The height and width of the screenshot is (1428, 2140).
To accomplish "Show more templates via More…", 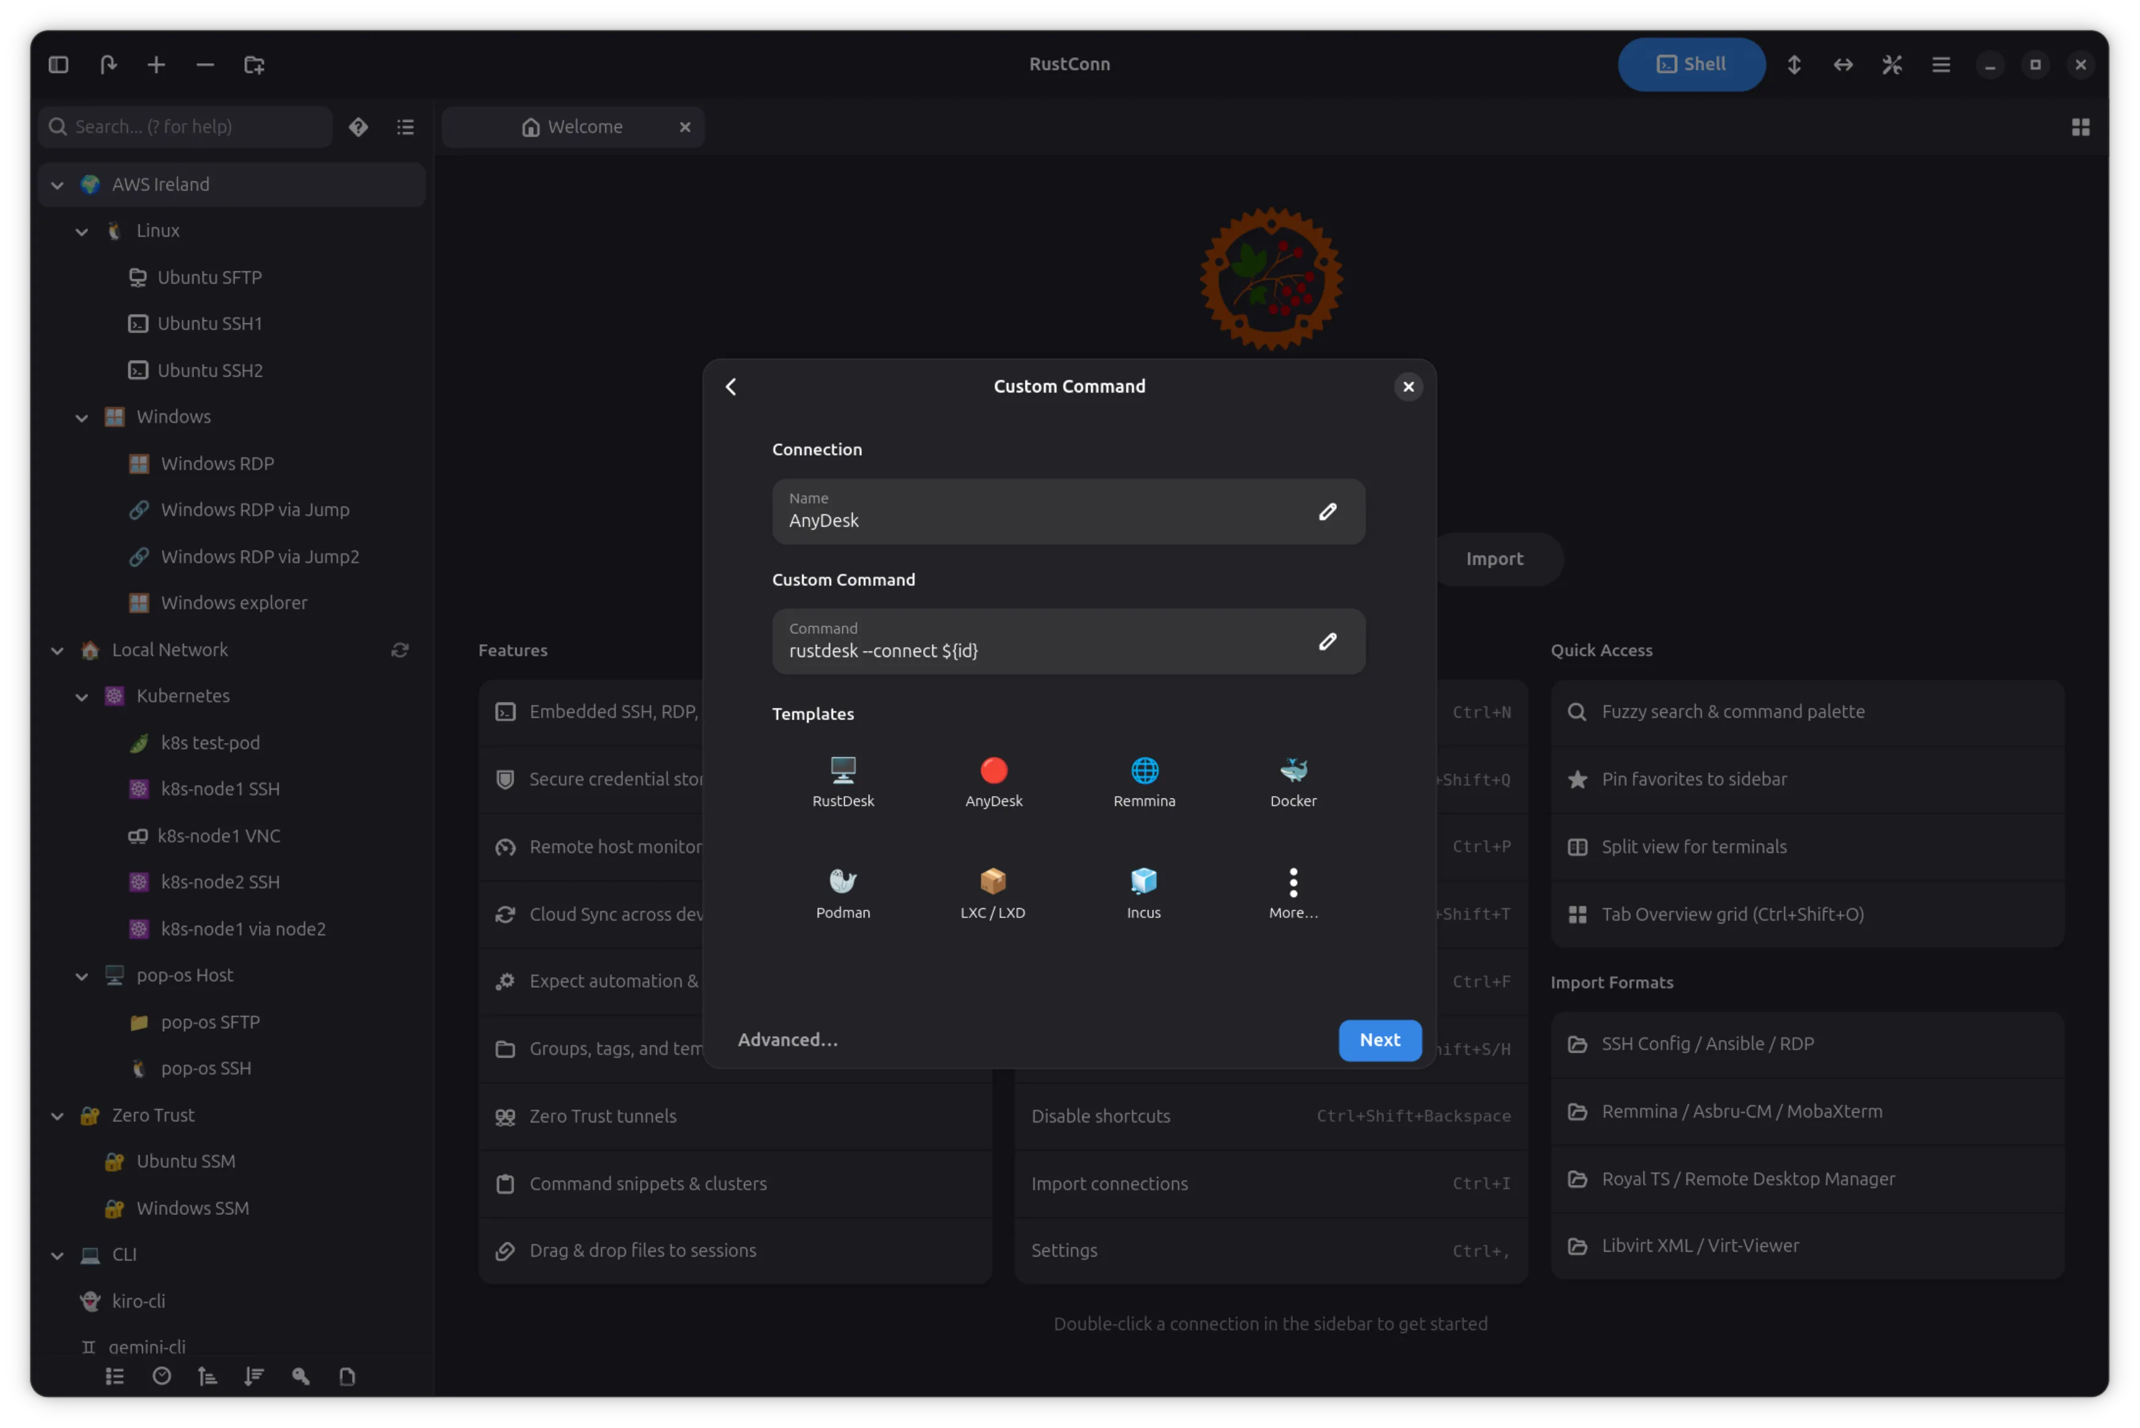I will point(1293,893).
